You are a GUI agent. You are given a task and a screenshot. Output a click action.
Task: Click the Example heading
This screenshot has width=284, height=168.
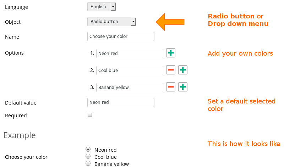click(20, 135)
